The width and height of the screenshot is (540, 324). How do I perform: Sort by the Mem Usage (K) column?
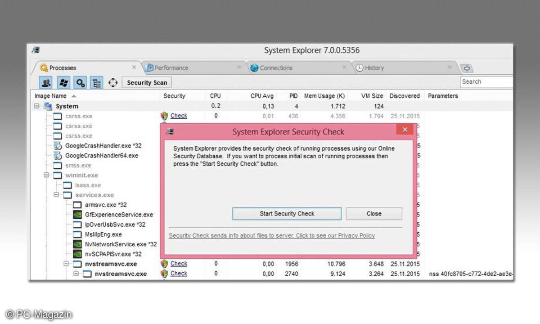[x=324, y=96]
